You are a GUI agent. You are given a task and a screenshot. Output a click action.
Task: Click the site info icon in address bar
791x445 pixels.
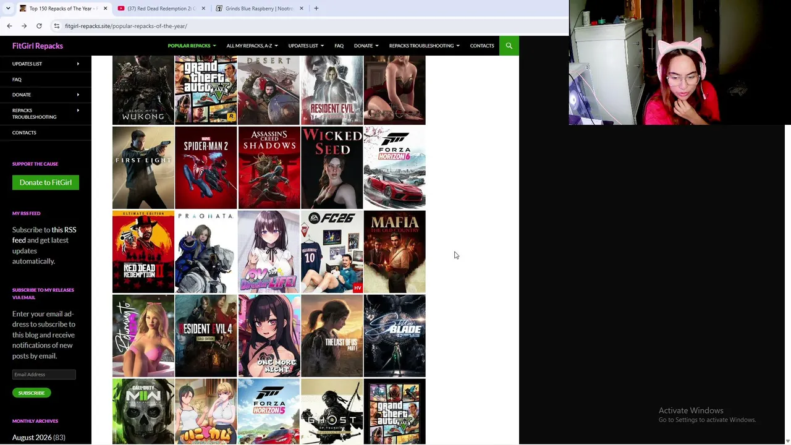tap(56, 26)
